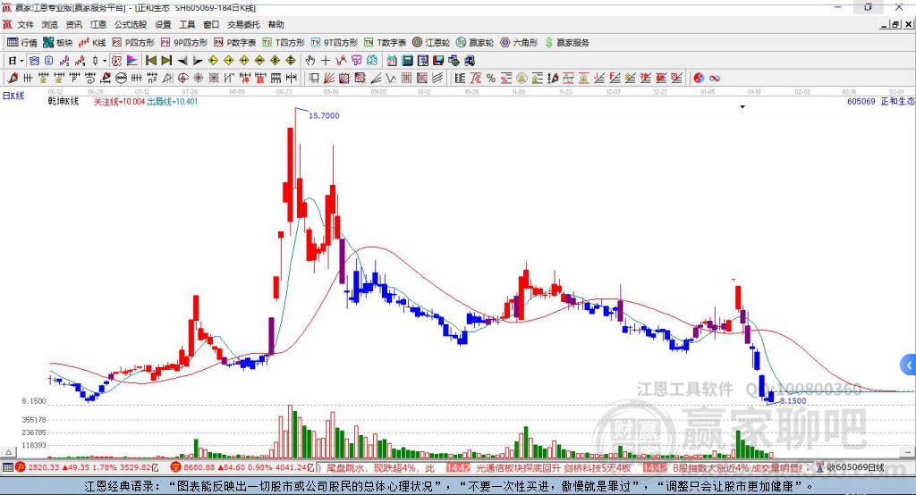Click the 行情 market quotes button

[21, 43]
